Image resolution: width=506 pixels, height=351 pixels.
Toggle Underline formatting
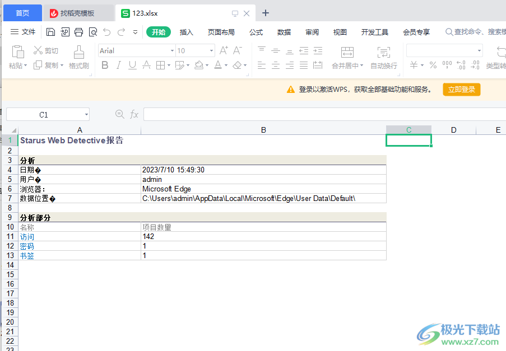pyautogui.click(x=132, y=65)
